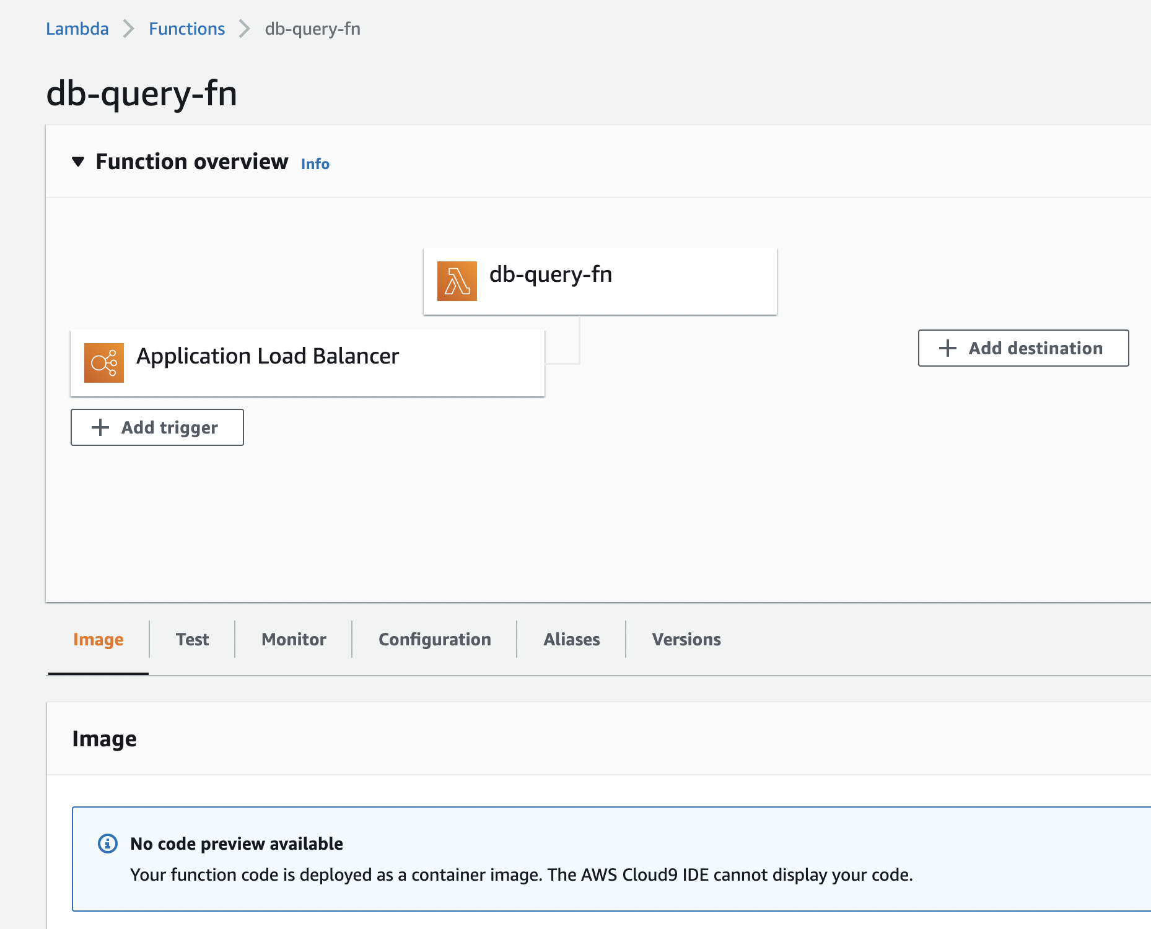The height and width of the screenshot is (929, 1151).
Task: Click the chevron separator after Lambda breadcrumb
Action: coord(129,28)
